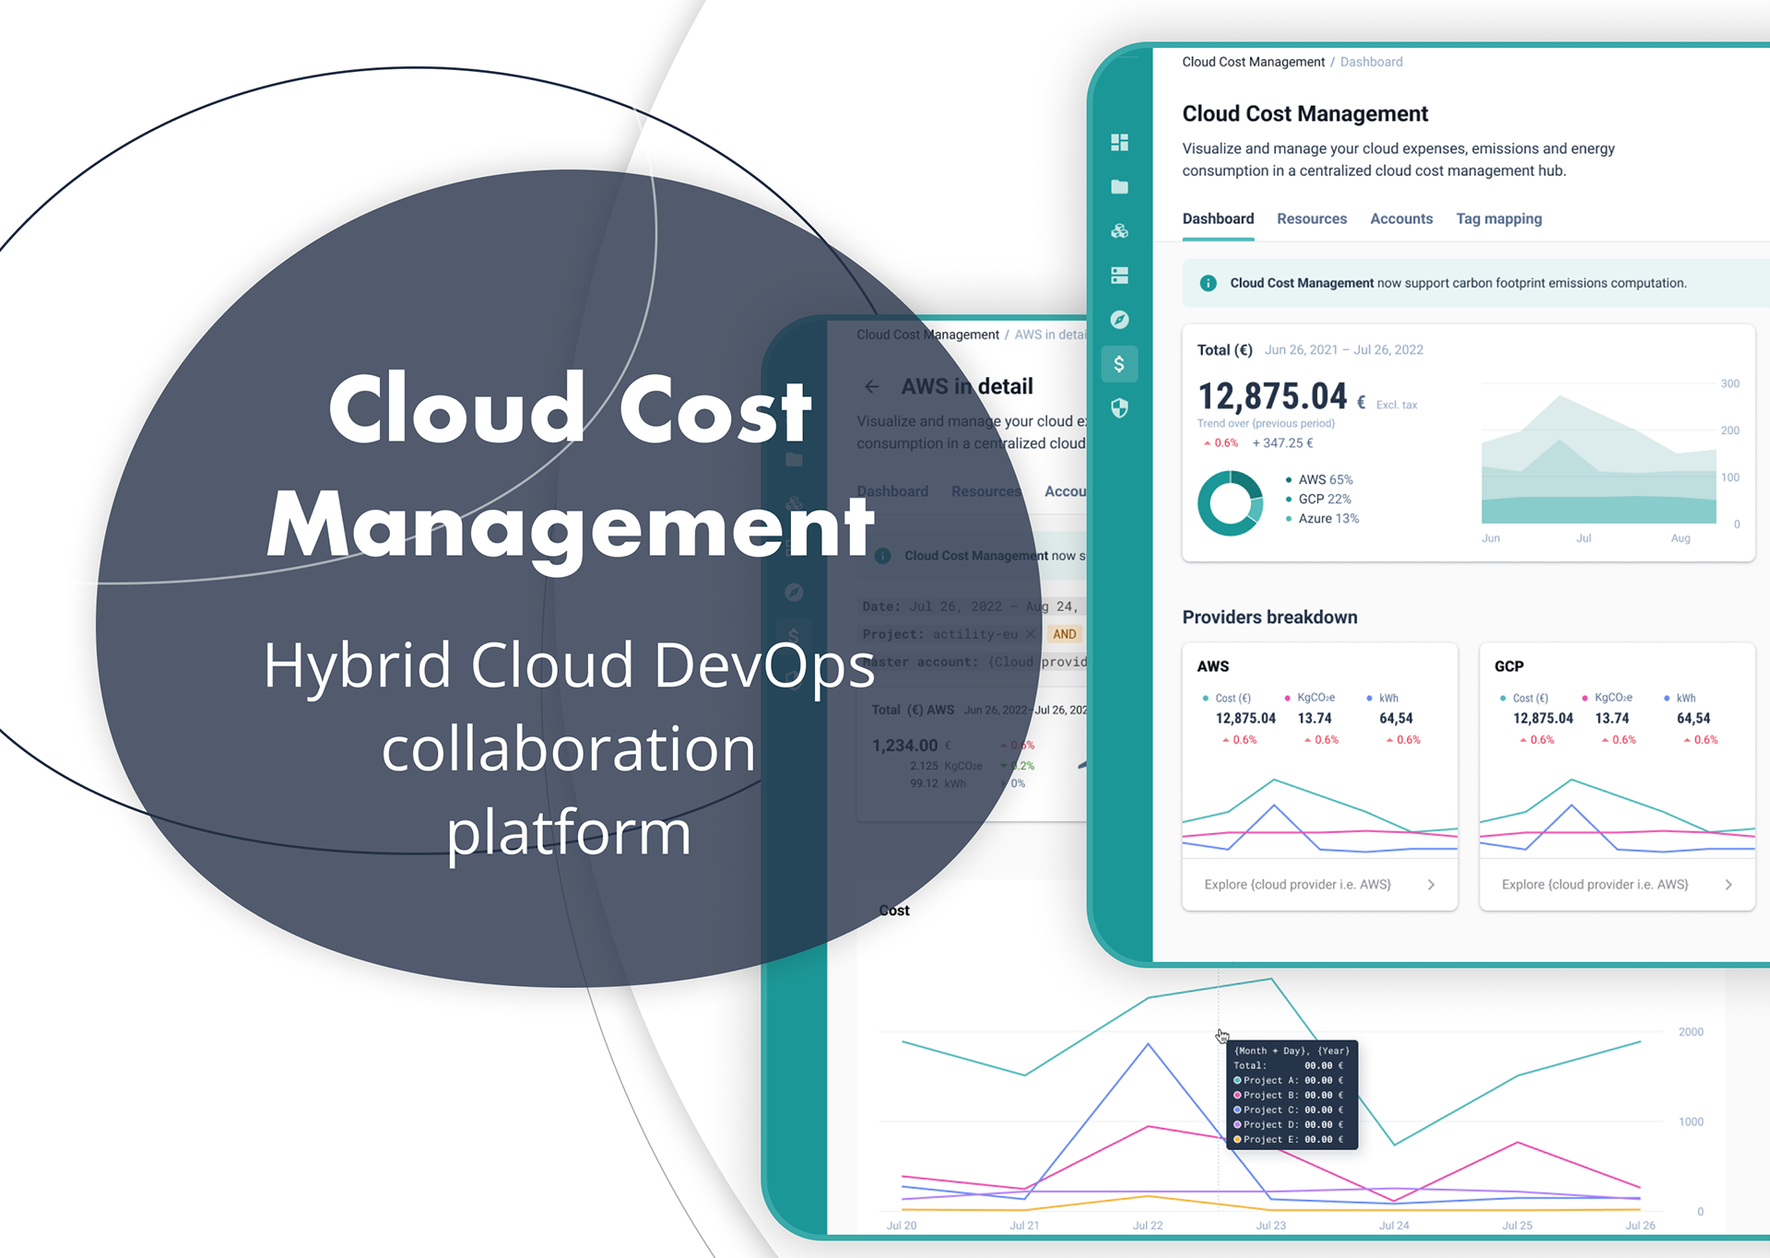Image resolution: width=1770 pixels, height=1258 pixels.
Task: Click the AND filter operator tag
Action: pyautogui.click(x=1065, y=634)
